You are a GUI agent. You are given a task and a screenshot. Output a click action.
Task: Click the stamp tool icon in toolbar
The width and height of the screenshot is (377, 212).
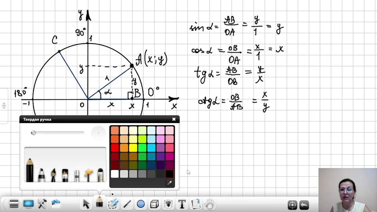pyautogui.click(x=168, y=204)
